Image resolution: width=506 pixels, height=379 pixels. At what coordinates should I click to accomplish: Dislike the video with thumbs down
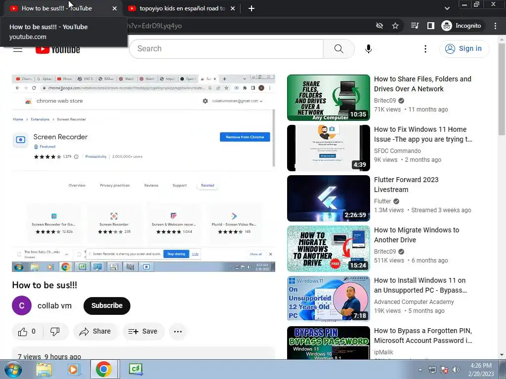click(x=55, y=331)
